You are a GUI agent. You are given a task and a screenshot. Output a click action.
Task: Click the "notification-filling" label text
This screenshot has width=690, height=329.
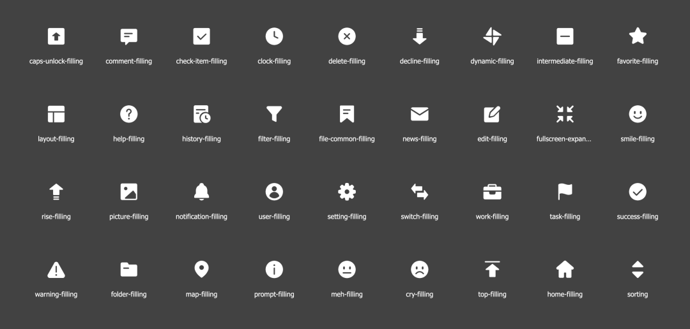(x=201, y=217)
